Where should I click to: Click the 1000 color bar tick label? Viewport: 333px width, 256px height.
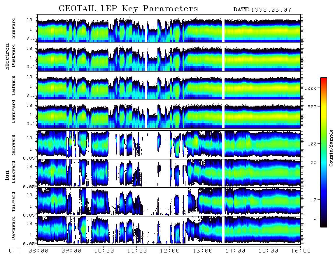(x=311, y=88)
